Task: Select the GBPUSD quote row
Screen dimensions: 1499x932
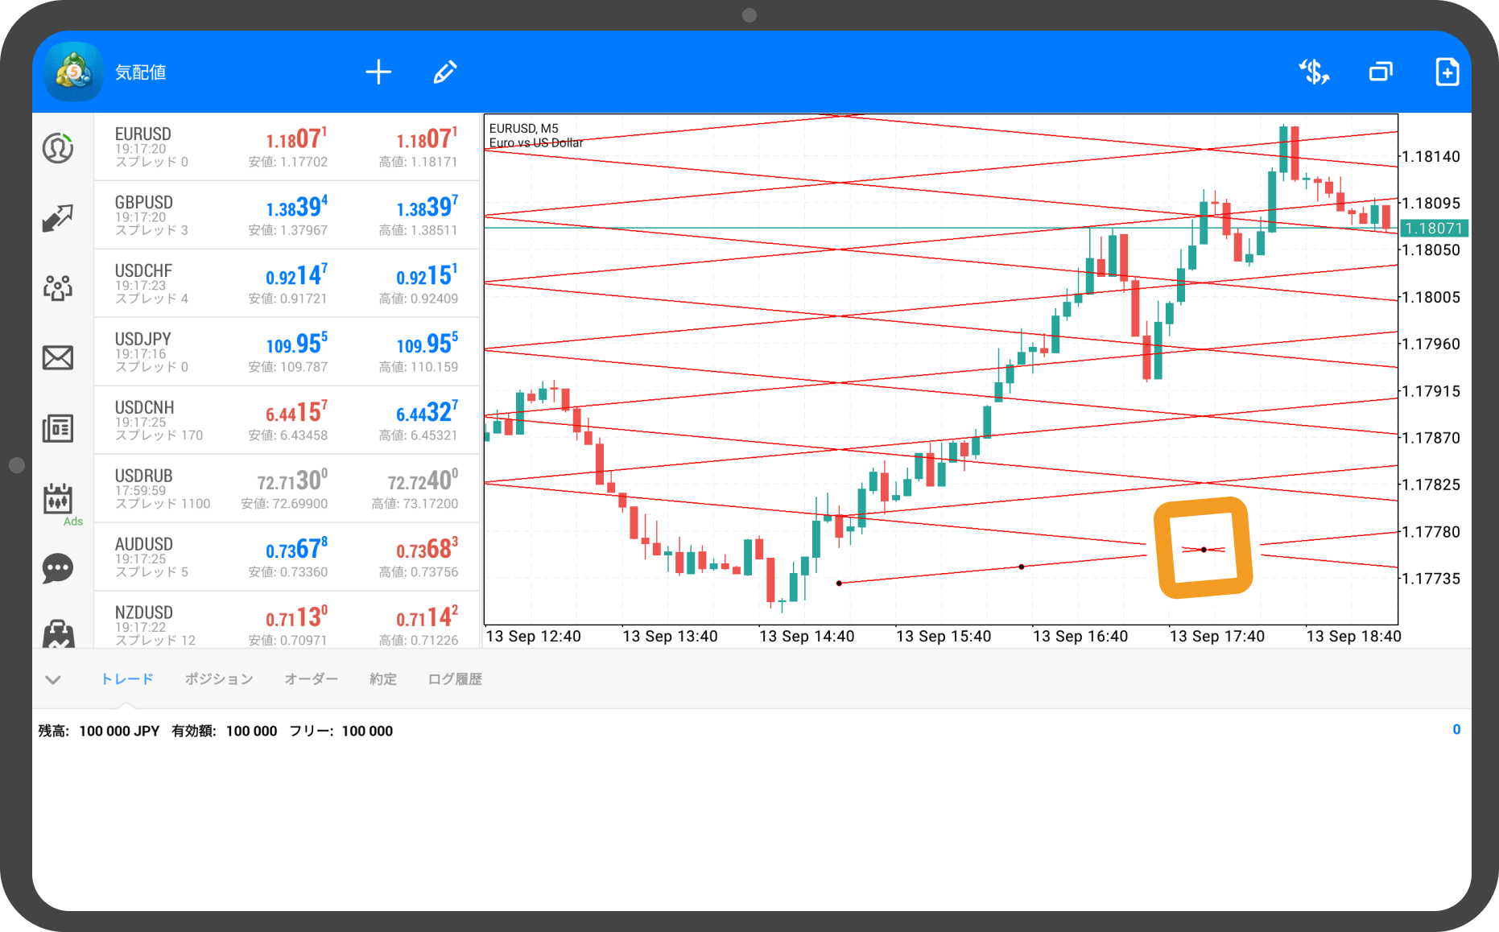Action: tap(287, 215)
